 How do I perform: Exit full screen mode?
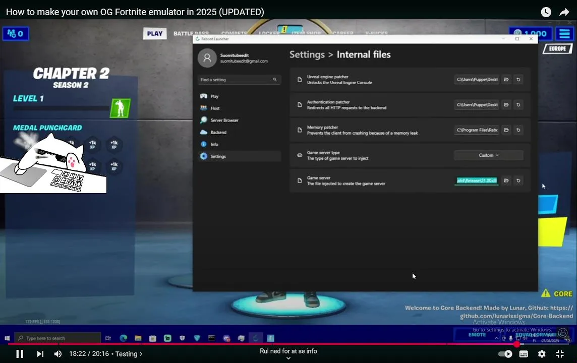click(560, 354)
